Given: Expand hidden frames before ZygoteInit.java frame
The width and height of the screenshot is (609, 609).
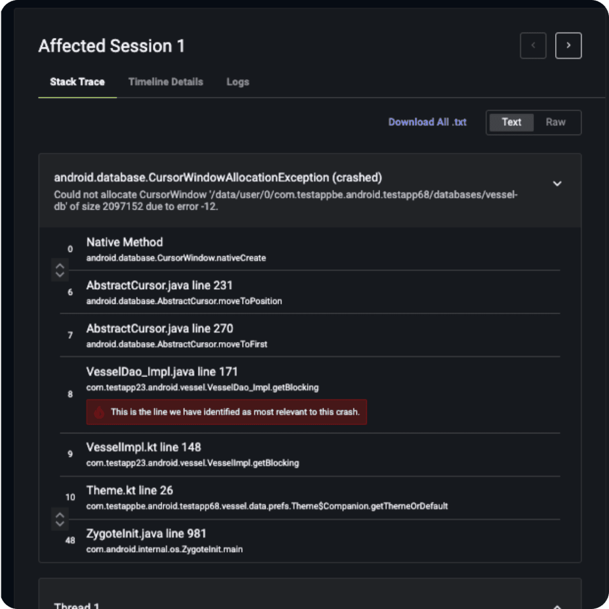Looking at the screenshot, I should click(59, 519).
